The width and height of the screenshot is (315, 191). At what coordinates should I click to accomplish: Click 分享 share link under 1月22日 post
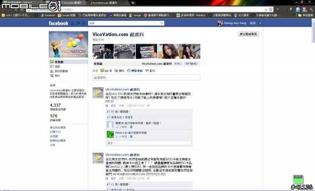(121, 106)
